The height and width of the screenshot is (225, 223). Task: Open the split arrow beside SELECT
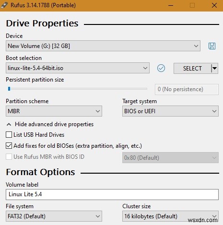(214, 69)
